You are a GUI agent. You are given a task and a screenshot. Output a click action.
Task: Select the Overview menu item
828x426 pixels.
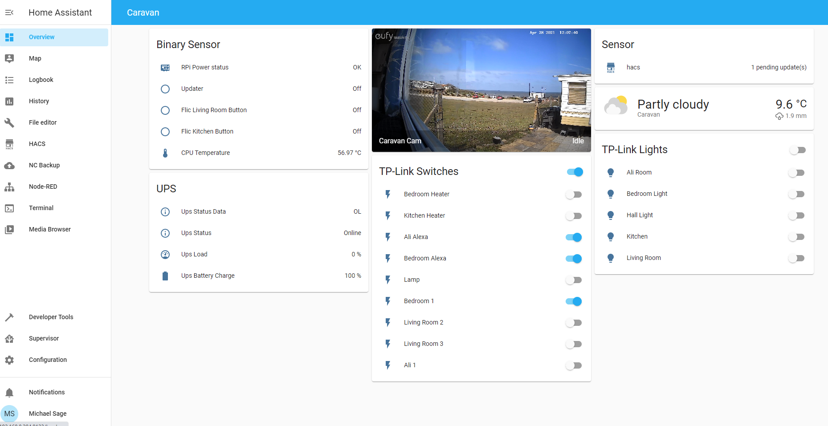(x=54, y=37)
